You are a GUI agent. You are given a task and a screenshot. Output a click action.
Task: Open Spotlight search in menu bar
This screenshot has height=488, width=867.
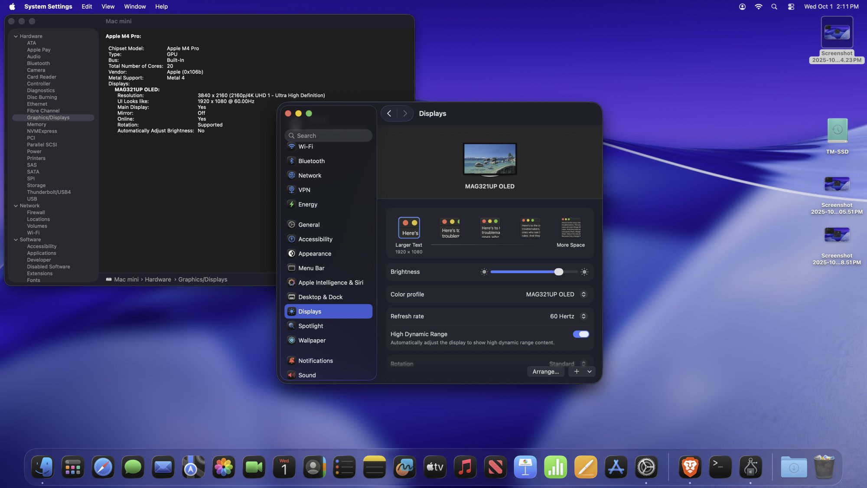coord(774,7)
